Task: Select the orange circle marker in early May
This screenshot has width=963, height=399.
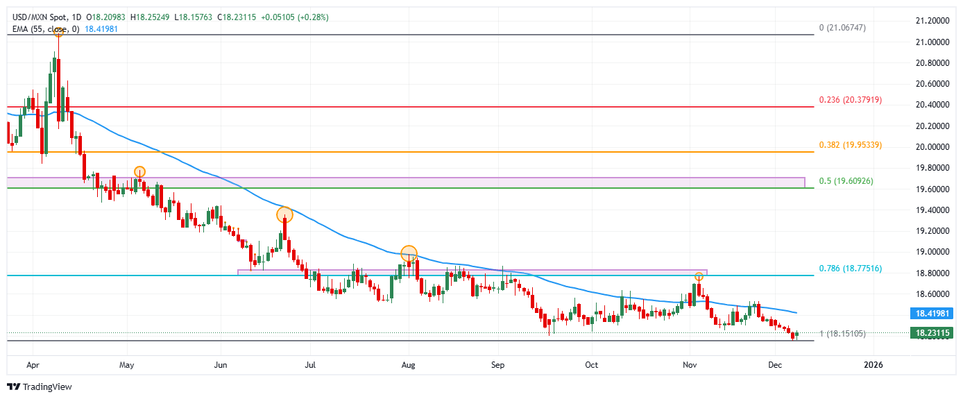Action: (x=139, y=171)
